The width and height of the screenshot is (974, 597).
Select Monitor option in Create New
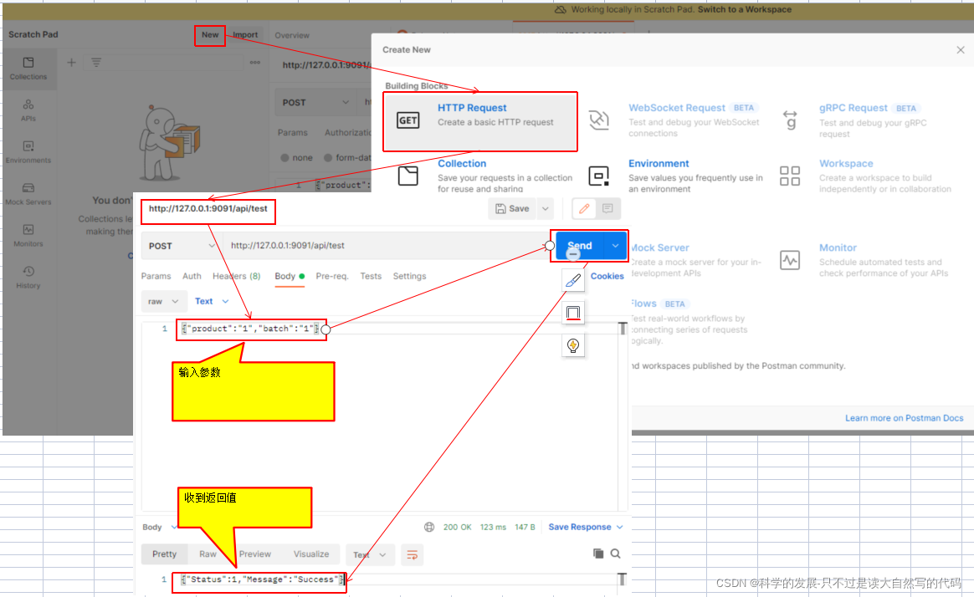pyautogui.click(x=838, y=247)
